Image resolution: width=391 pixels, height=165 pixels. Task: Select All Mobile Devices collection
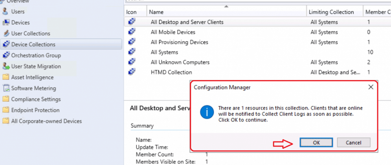173,32
